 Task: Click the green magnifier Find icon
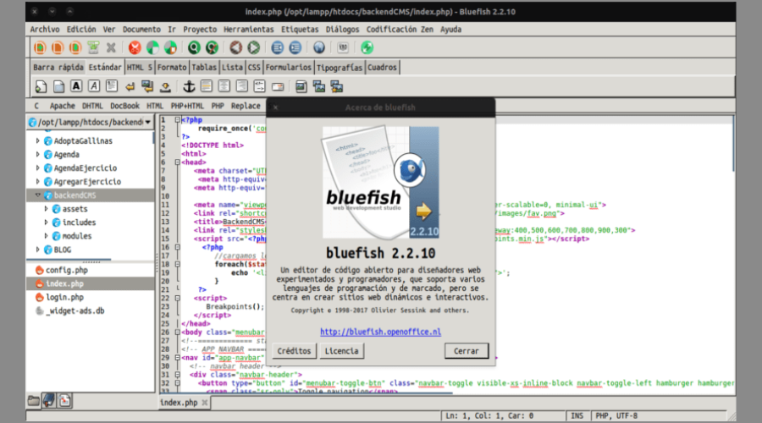click(x=194, y=47)
